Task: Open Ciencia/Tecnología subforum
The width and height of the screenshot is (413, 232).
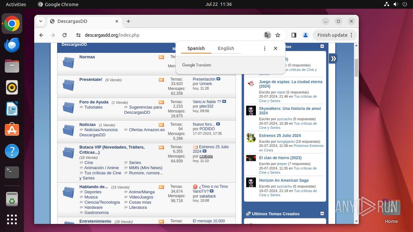Action: pos(102,202)
